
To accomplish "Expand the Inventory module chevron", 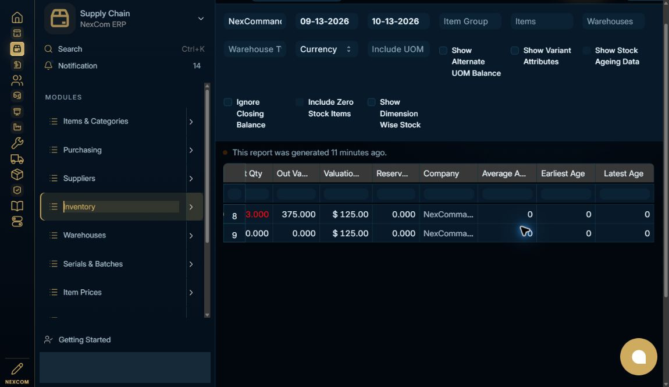I will coord(191,207).
